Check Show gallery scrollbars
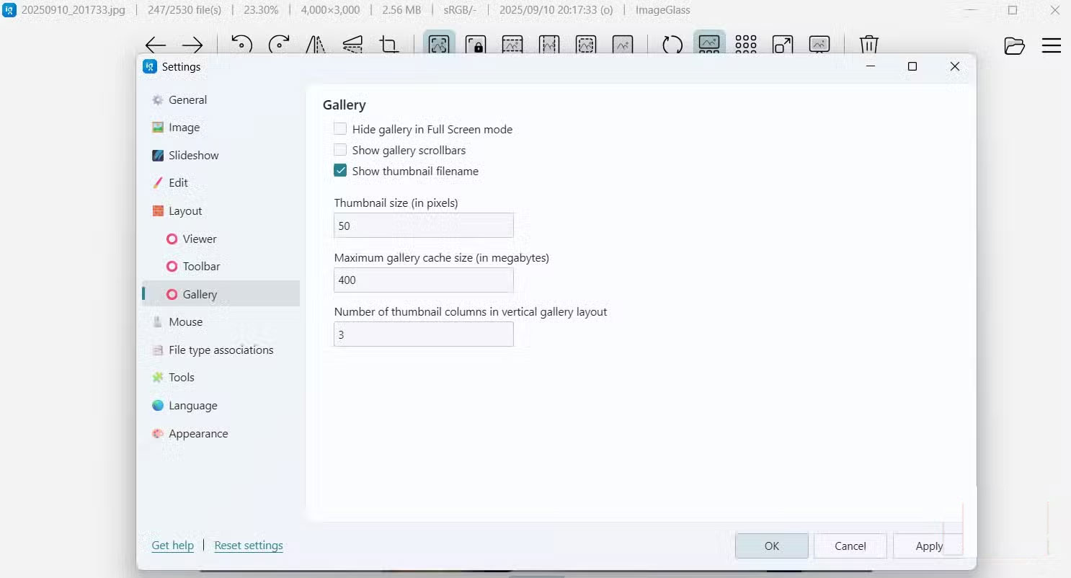 [339, 150]
